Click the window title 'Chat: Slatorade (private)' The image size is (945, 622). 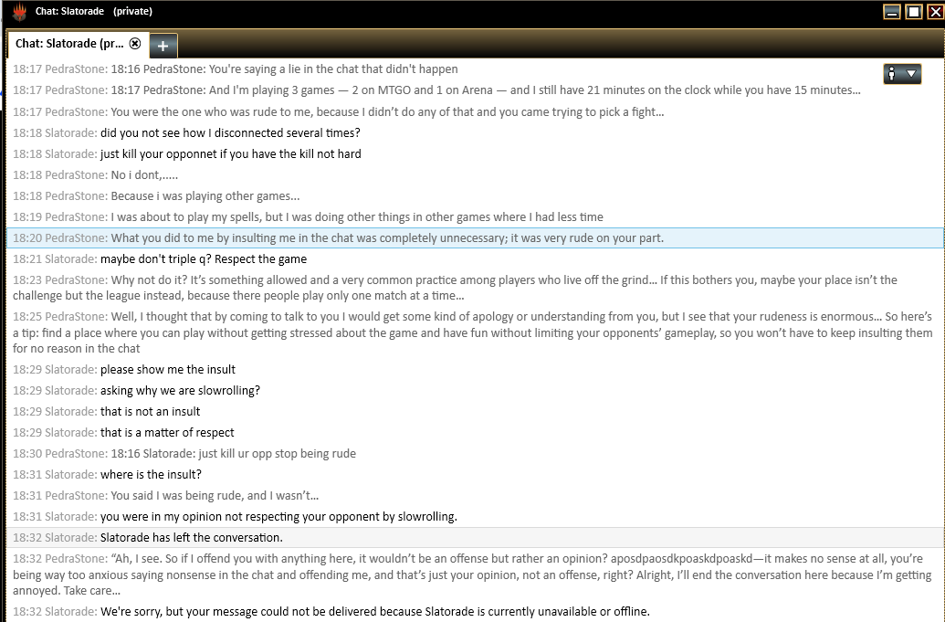click(x=93, y=12)
